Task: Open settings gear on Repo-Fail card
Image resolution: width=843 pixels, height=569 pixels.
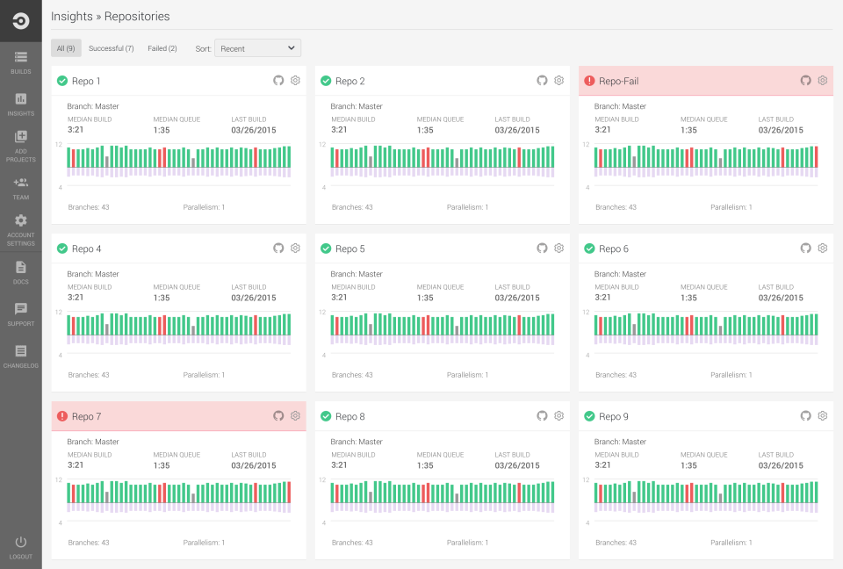Action: click(822, 80)
